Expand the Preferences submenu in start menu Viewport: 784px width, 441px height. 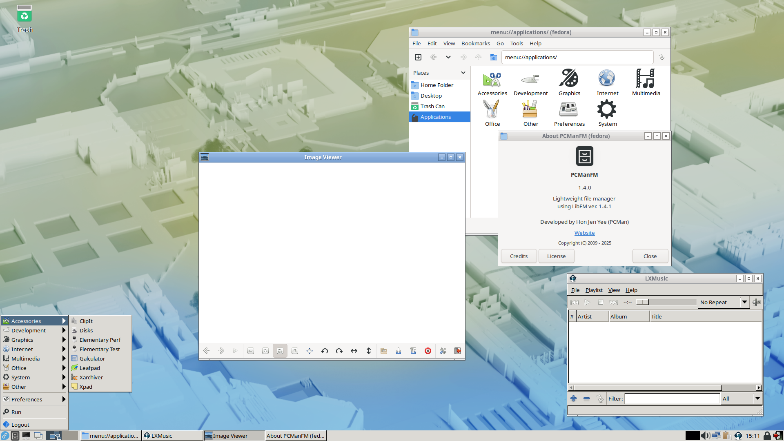tap(34, 399)
